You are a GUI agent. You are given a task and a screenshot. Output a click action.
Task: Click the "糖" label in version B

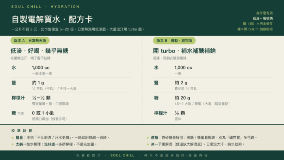pyautogui.click(x=156, y=98)
